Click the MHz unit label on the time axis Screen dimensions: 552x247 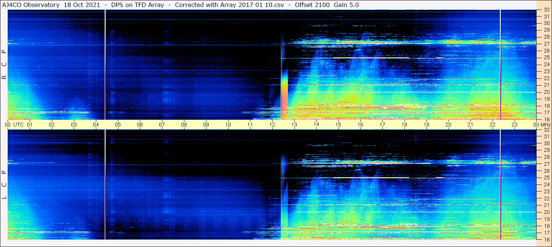545,125
